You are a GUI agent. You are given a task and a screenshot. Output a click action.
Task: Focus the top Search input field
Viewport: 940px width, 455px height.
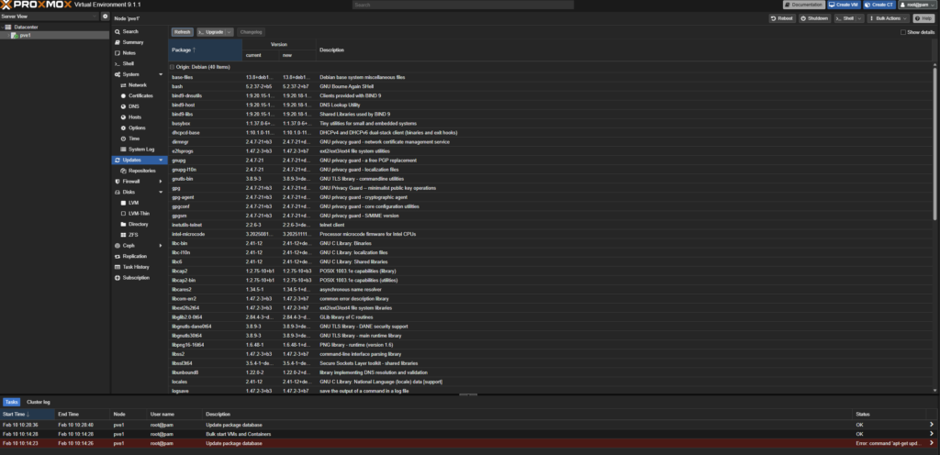[x=463, y=5]
